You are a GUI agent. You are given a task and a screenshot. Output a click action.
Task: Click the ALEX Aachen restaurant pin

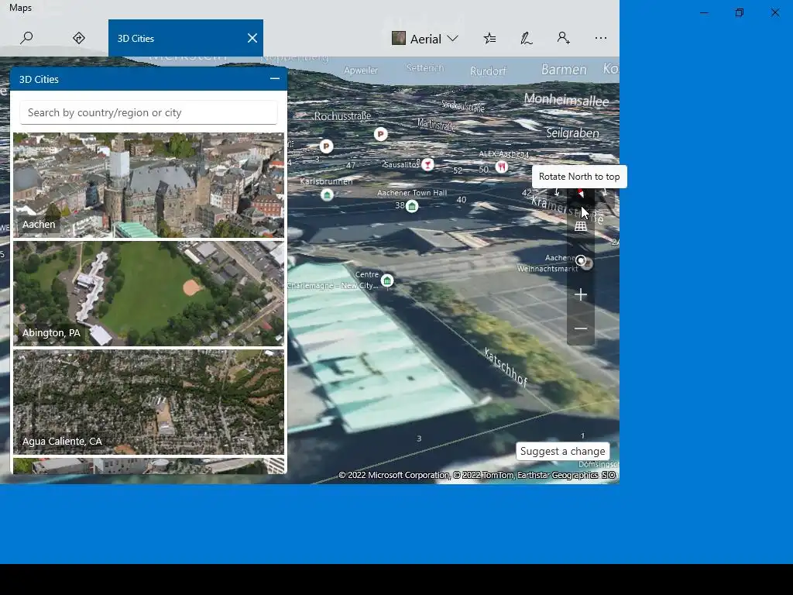click(502, 167)
